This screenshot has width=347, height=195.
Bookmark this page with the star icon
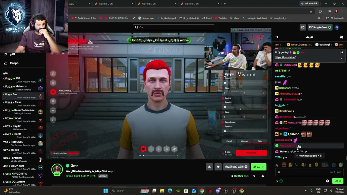[311, 11]
